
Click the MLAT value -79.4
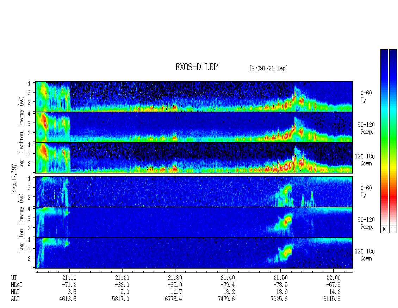[x=228, y=285]
